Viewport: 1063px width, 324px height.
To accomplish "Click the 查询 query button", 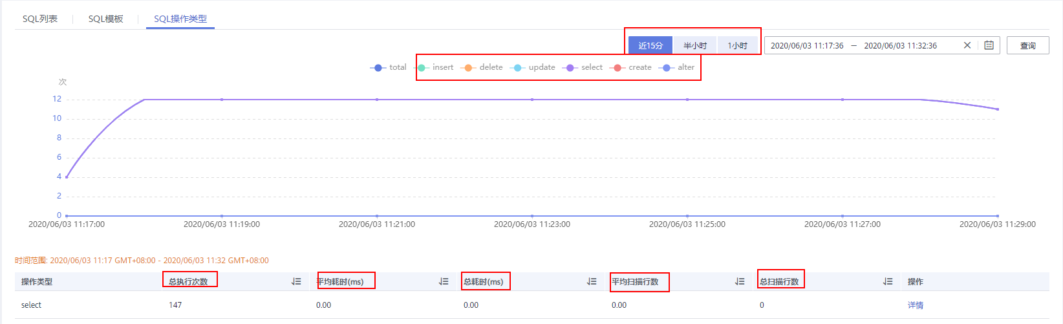I will (1027, 45).
